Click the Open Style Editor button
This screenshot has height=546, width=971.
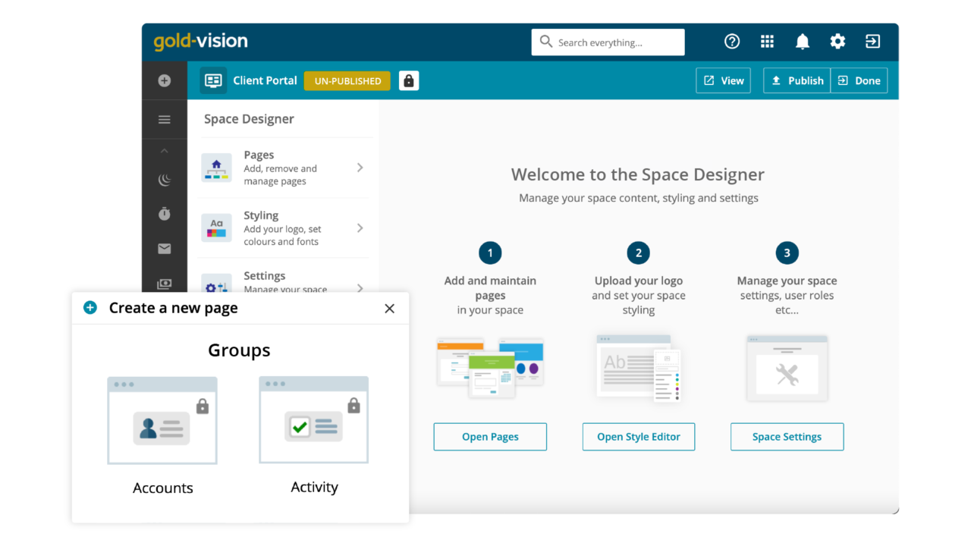(638, 437)
